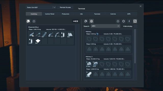
Task: Click the Terminal title text
Action: (81, 9)
